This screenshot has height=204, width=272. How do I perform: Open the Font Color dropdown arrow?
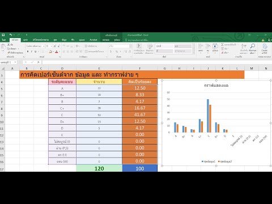click(x=59, y=52)
